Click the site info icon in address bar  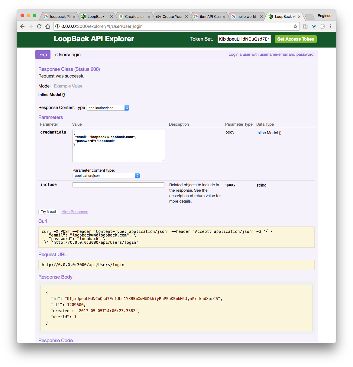[x=57, y=26]
